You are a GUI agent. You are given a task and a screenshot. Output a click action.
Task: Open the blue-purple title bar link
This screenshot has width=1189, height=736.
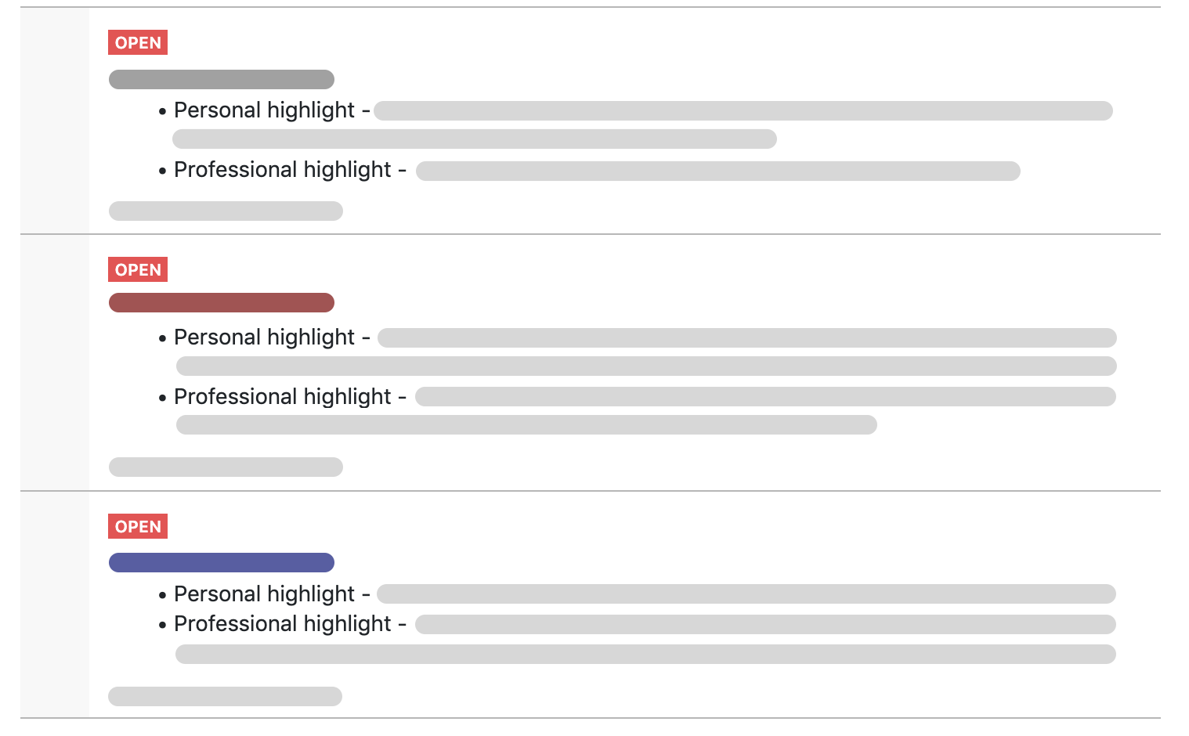[x=222, y=562]
